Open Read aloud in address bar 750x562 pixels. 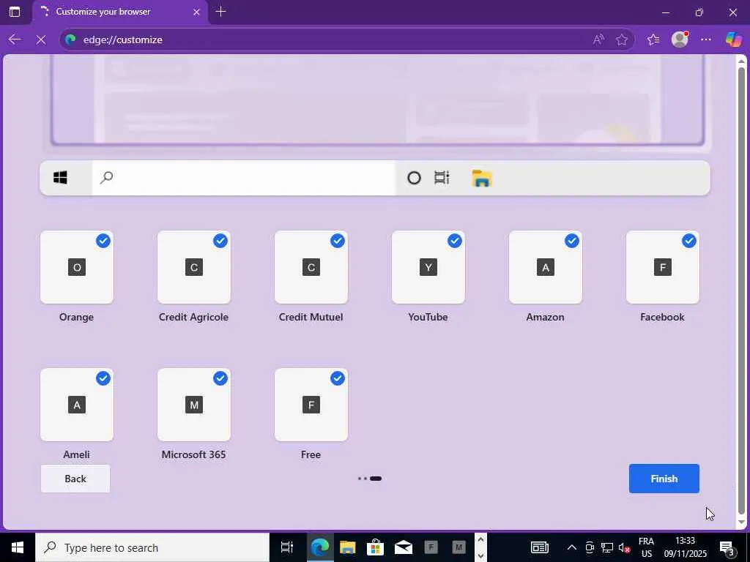click(598, 40)
